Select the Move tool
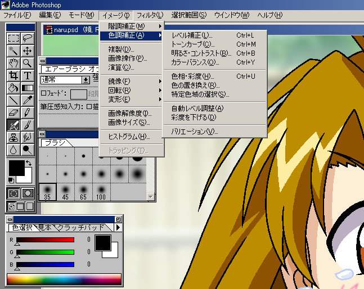364x289 pixels. 28,51
